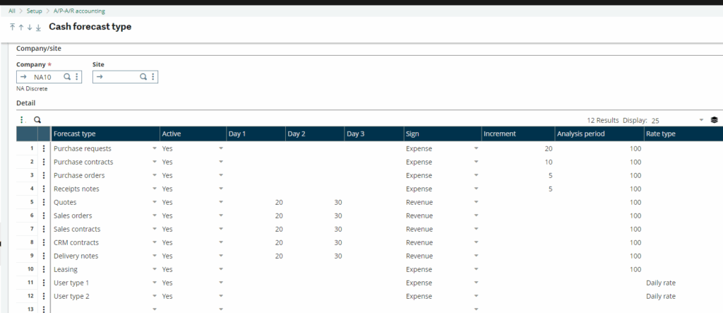Click the Active column header
The image size is (723, 313).
193,134
